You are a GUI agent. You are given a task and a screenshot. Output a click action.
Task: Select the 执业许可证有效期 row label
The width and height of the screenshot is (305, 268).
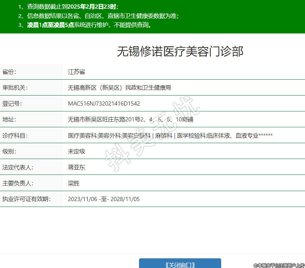(x=26, y=199)
